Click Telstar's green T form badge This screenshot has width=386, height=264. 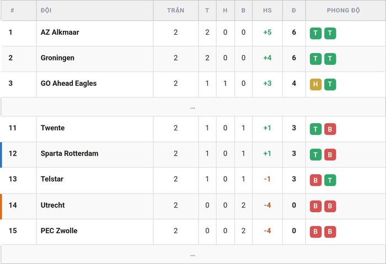(330, 180)
